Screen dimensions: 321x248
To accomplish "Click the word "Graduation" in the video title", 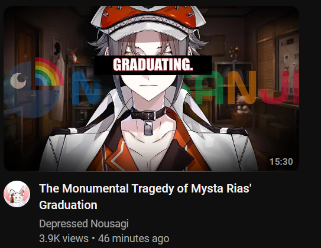I will pos(68,205).
